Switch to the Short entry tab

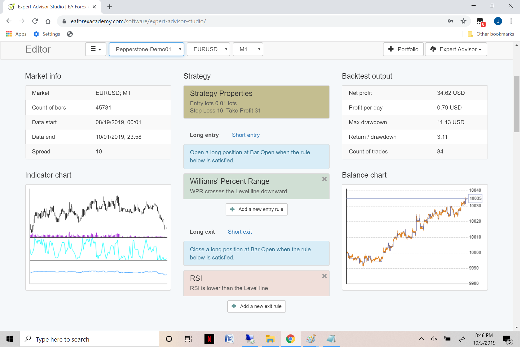pyautogui.click(x=246, y=135)
